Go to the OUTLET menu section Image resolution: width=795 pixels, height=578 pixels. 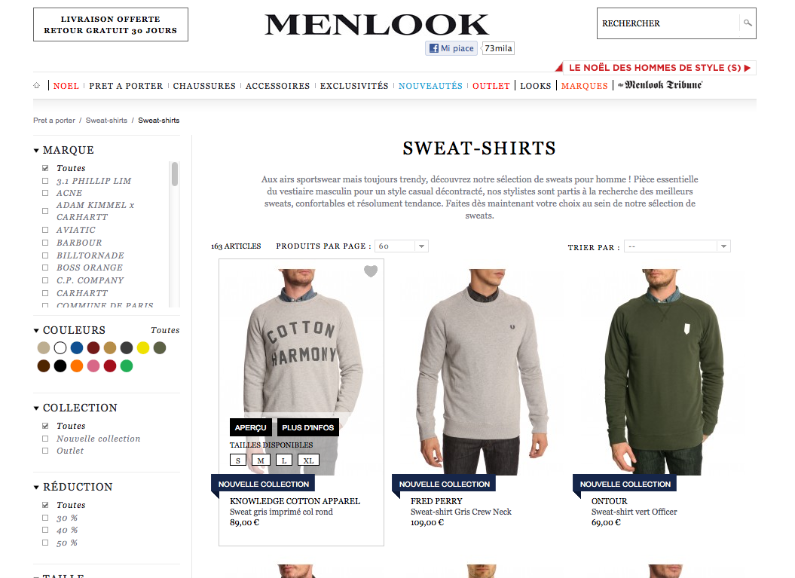coord(491,86)
